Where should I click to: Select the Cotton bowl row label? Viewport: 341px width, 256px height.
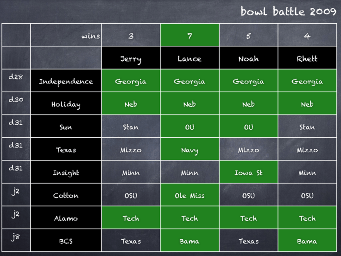[x=66, y=195]
